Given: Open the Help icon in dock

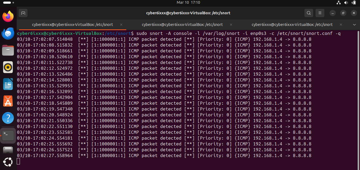Looking at the screenshot, I should (8, 118).
